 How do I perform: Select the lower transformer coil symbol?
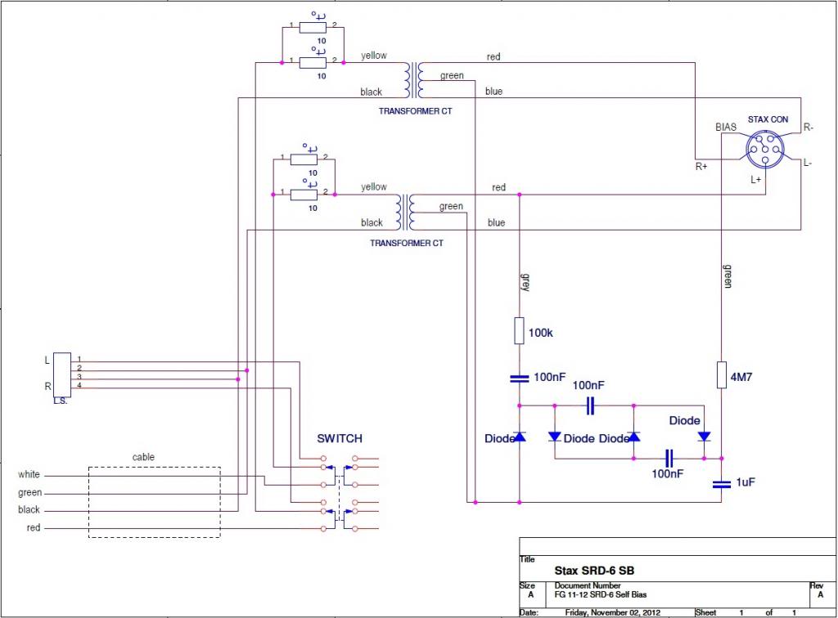(406, 212)
